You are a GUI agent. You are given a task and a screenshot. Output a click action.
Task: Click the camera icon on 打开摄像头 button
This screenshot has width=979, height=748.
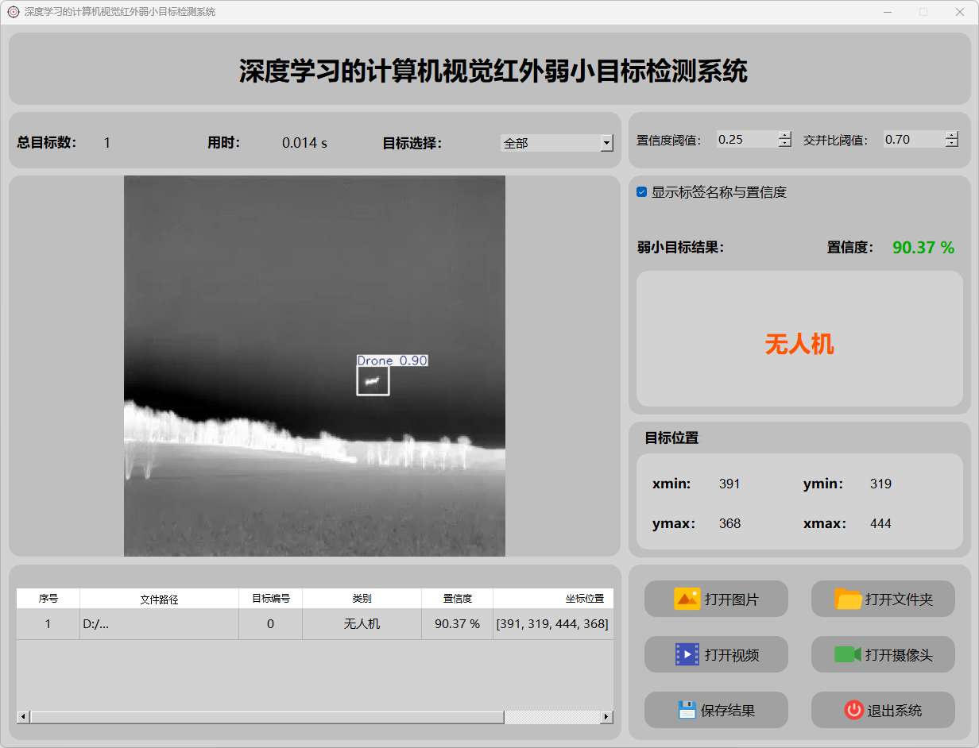(847, 654)
